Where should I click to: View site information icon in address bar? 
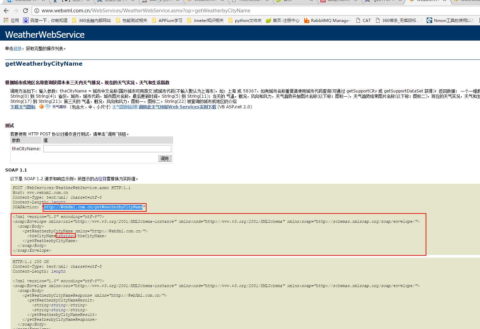pyautogui.click(x=37, y=11)
